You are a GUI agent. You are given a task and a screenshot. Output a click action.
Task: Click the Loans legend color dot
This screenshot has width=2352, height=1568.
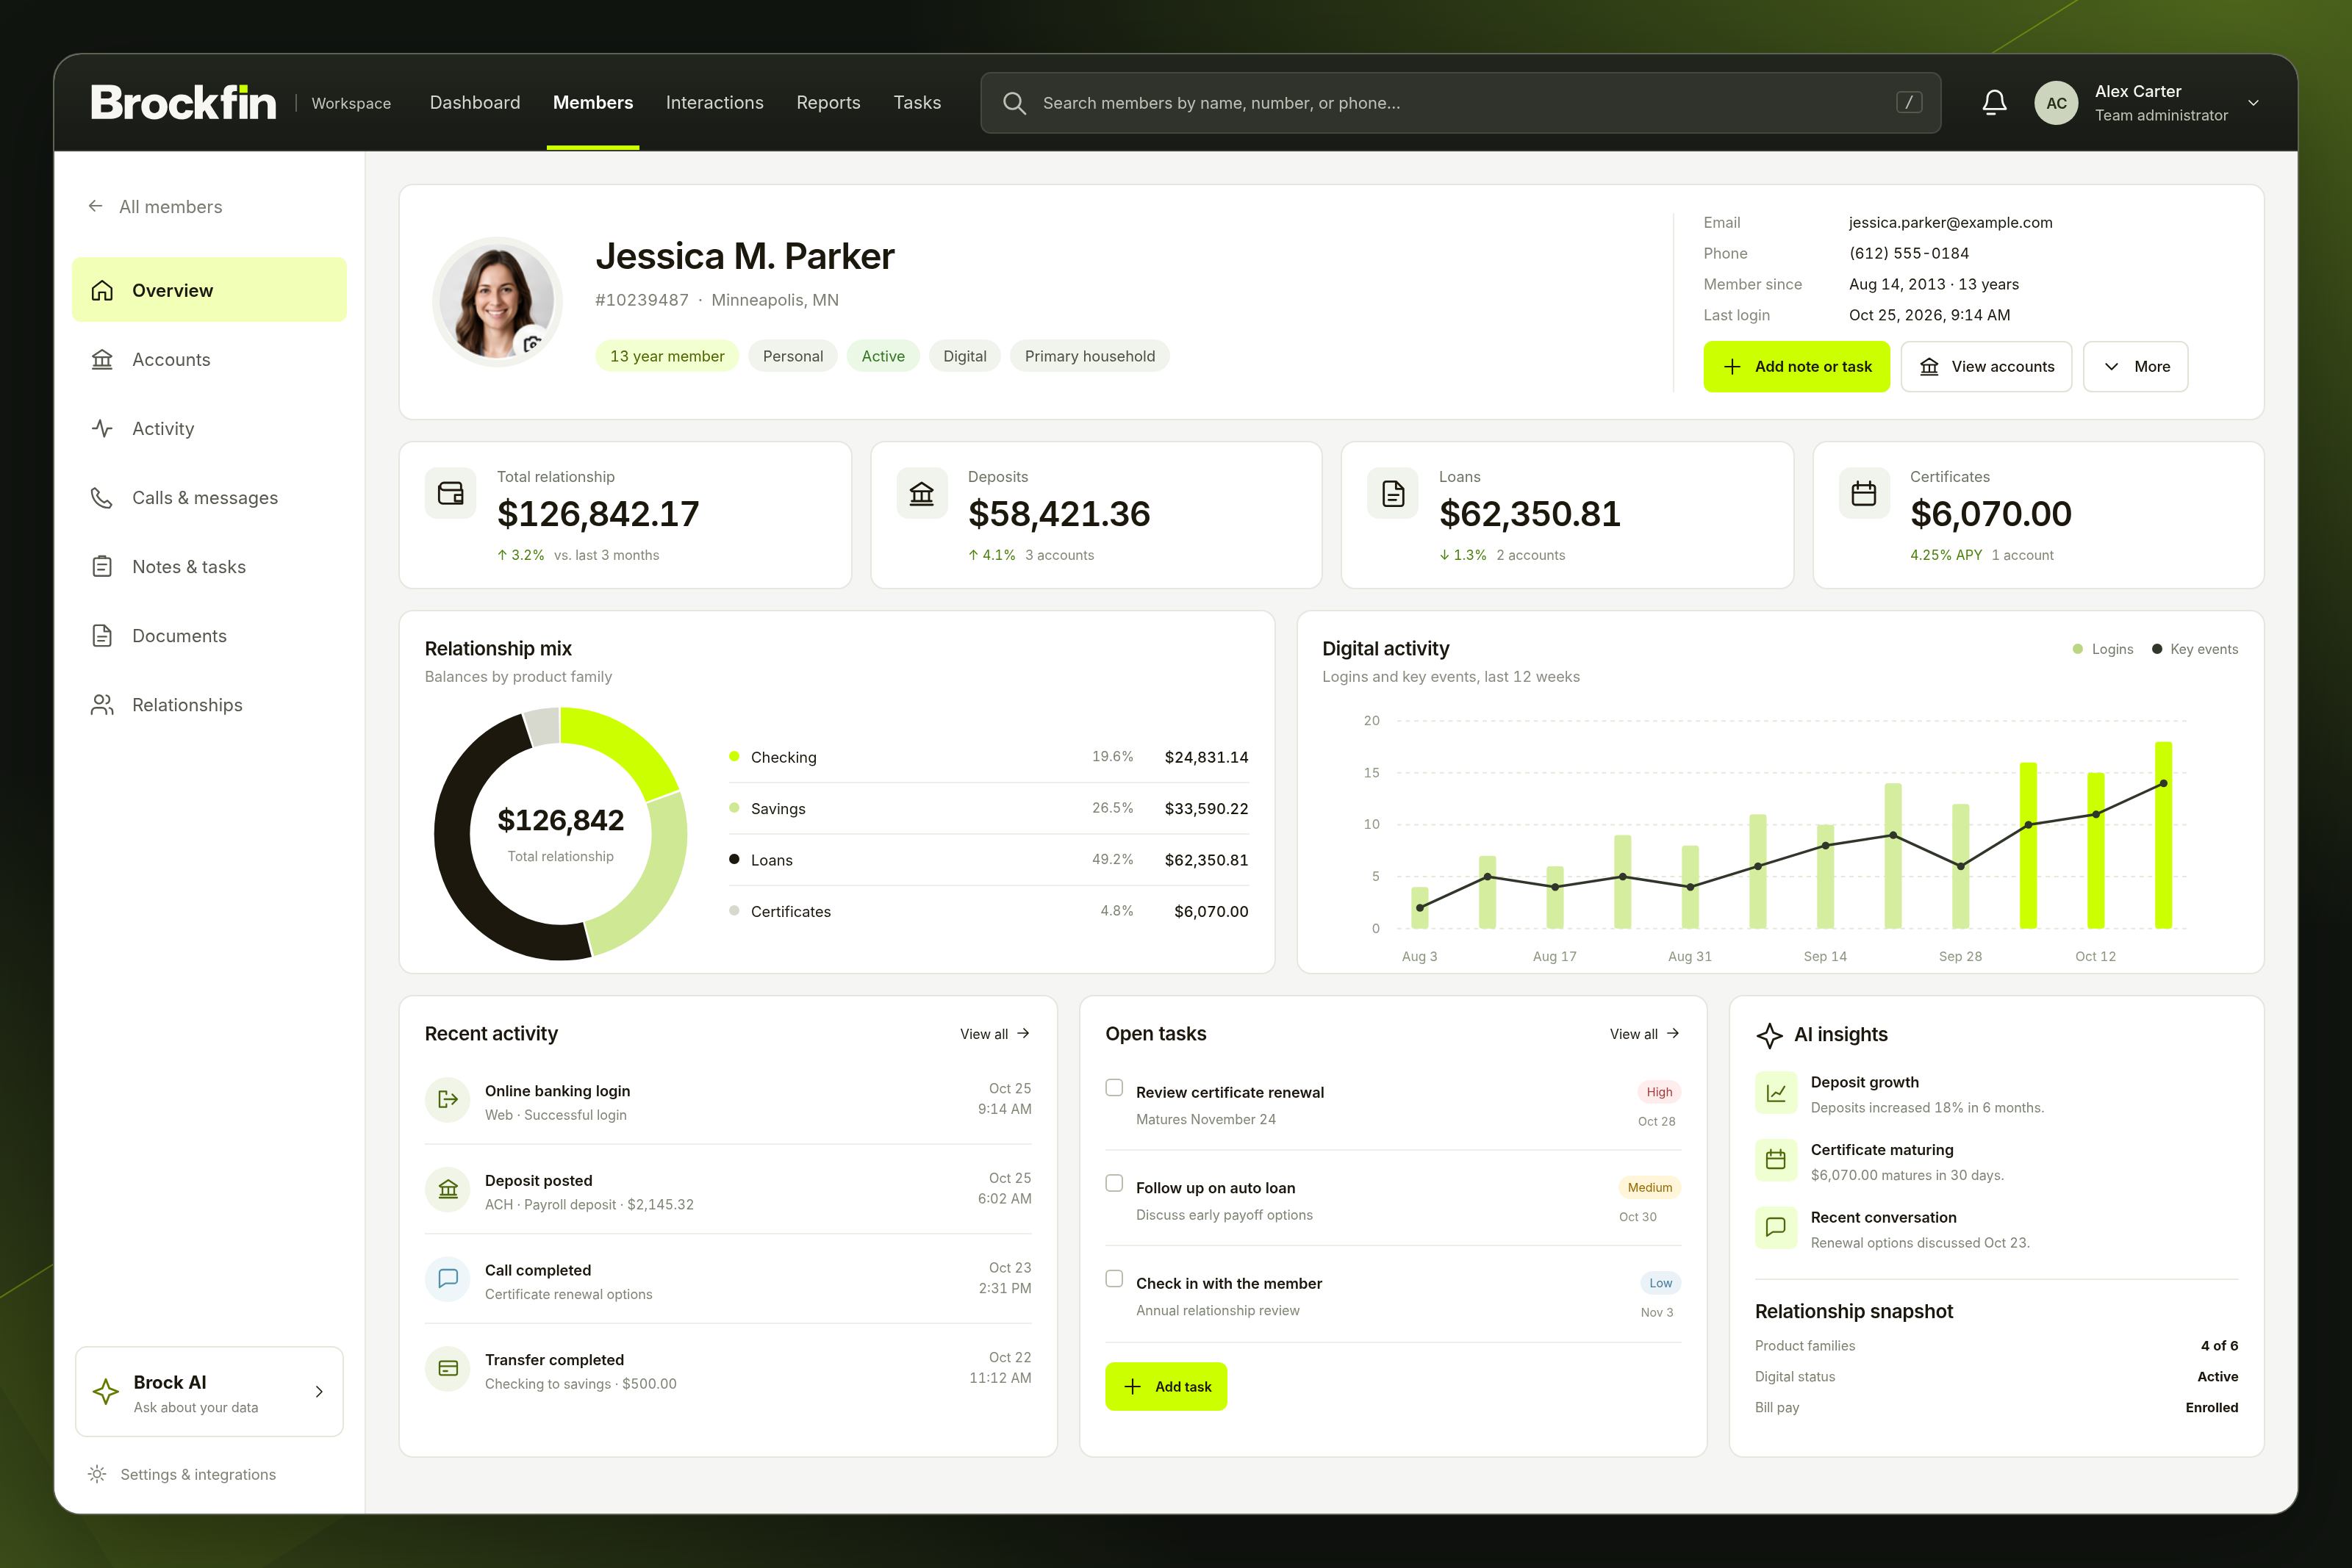[x=734, y=859]
